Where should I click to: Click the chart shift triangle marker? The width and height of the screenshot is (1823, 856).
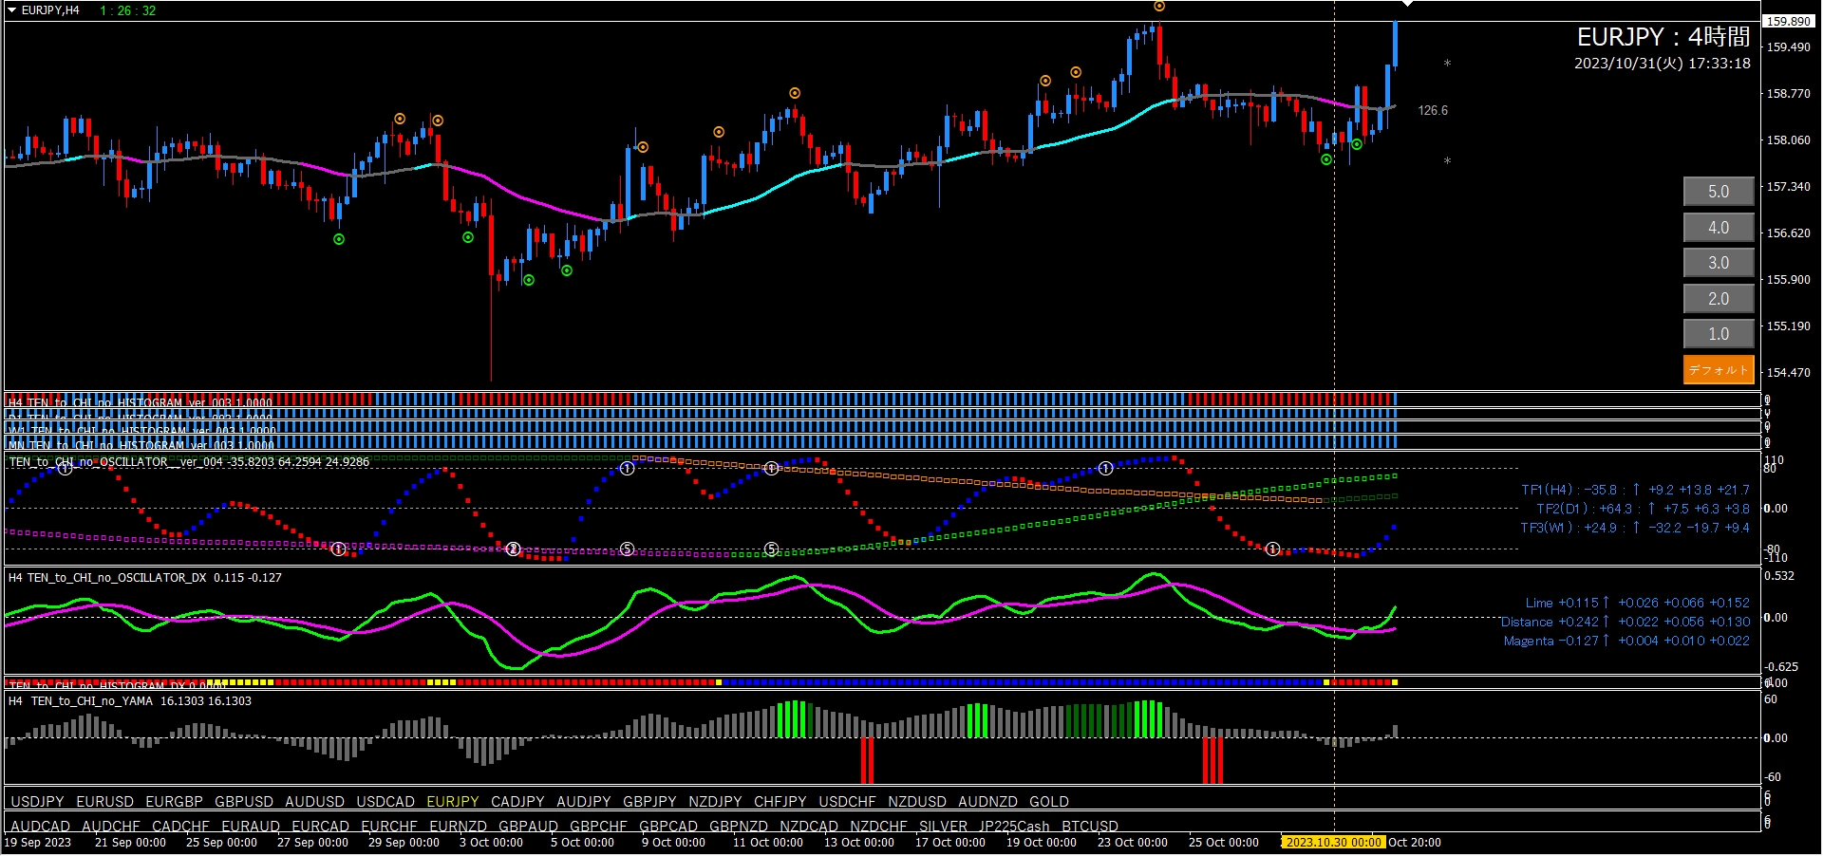[x=1407, y=4]
